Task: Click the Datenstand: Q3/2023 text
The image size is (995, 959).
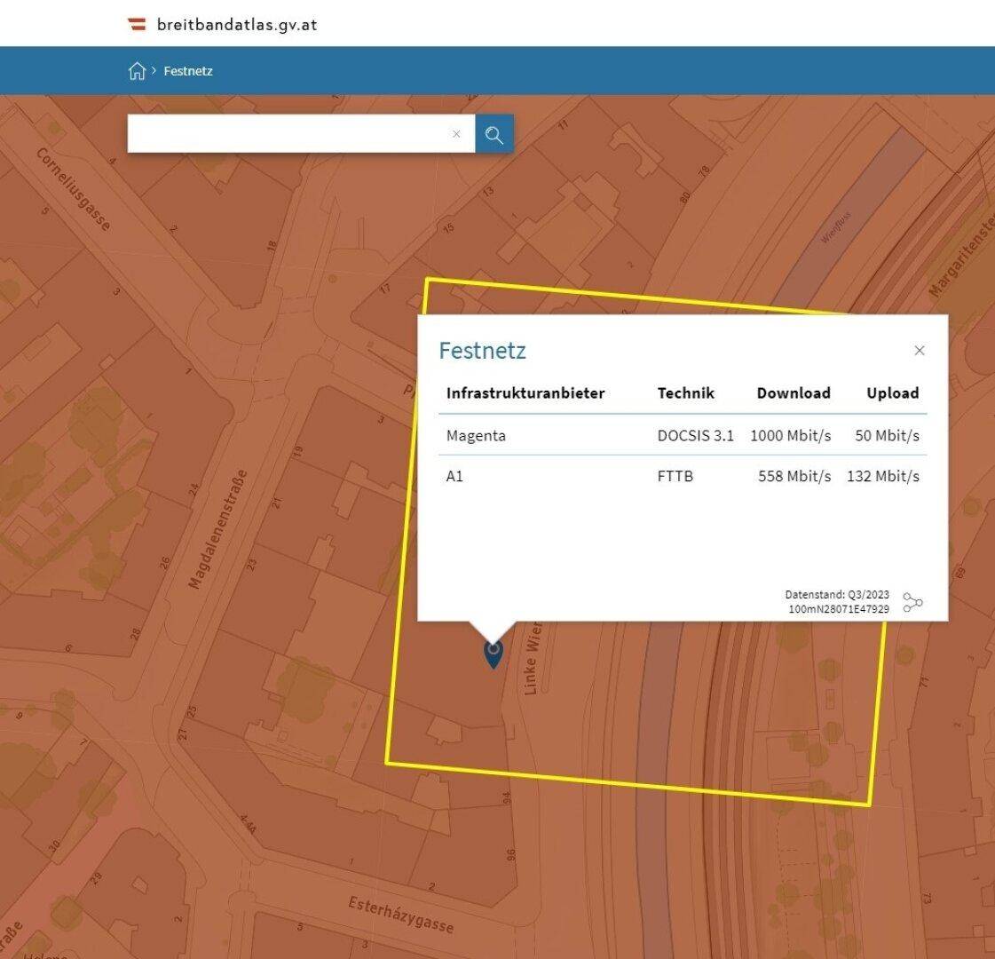Action: [837, 595]
